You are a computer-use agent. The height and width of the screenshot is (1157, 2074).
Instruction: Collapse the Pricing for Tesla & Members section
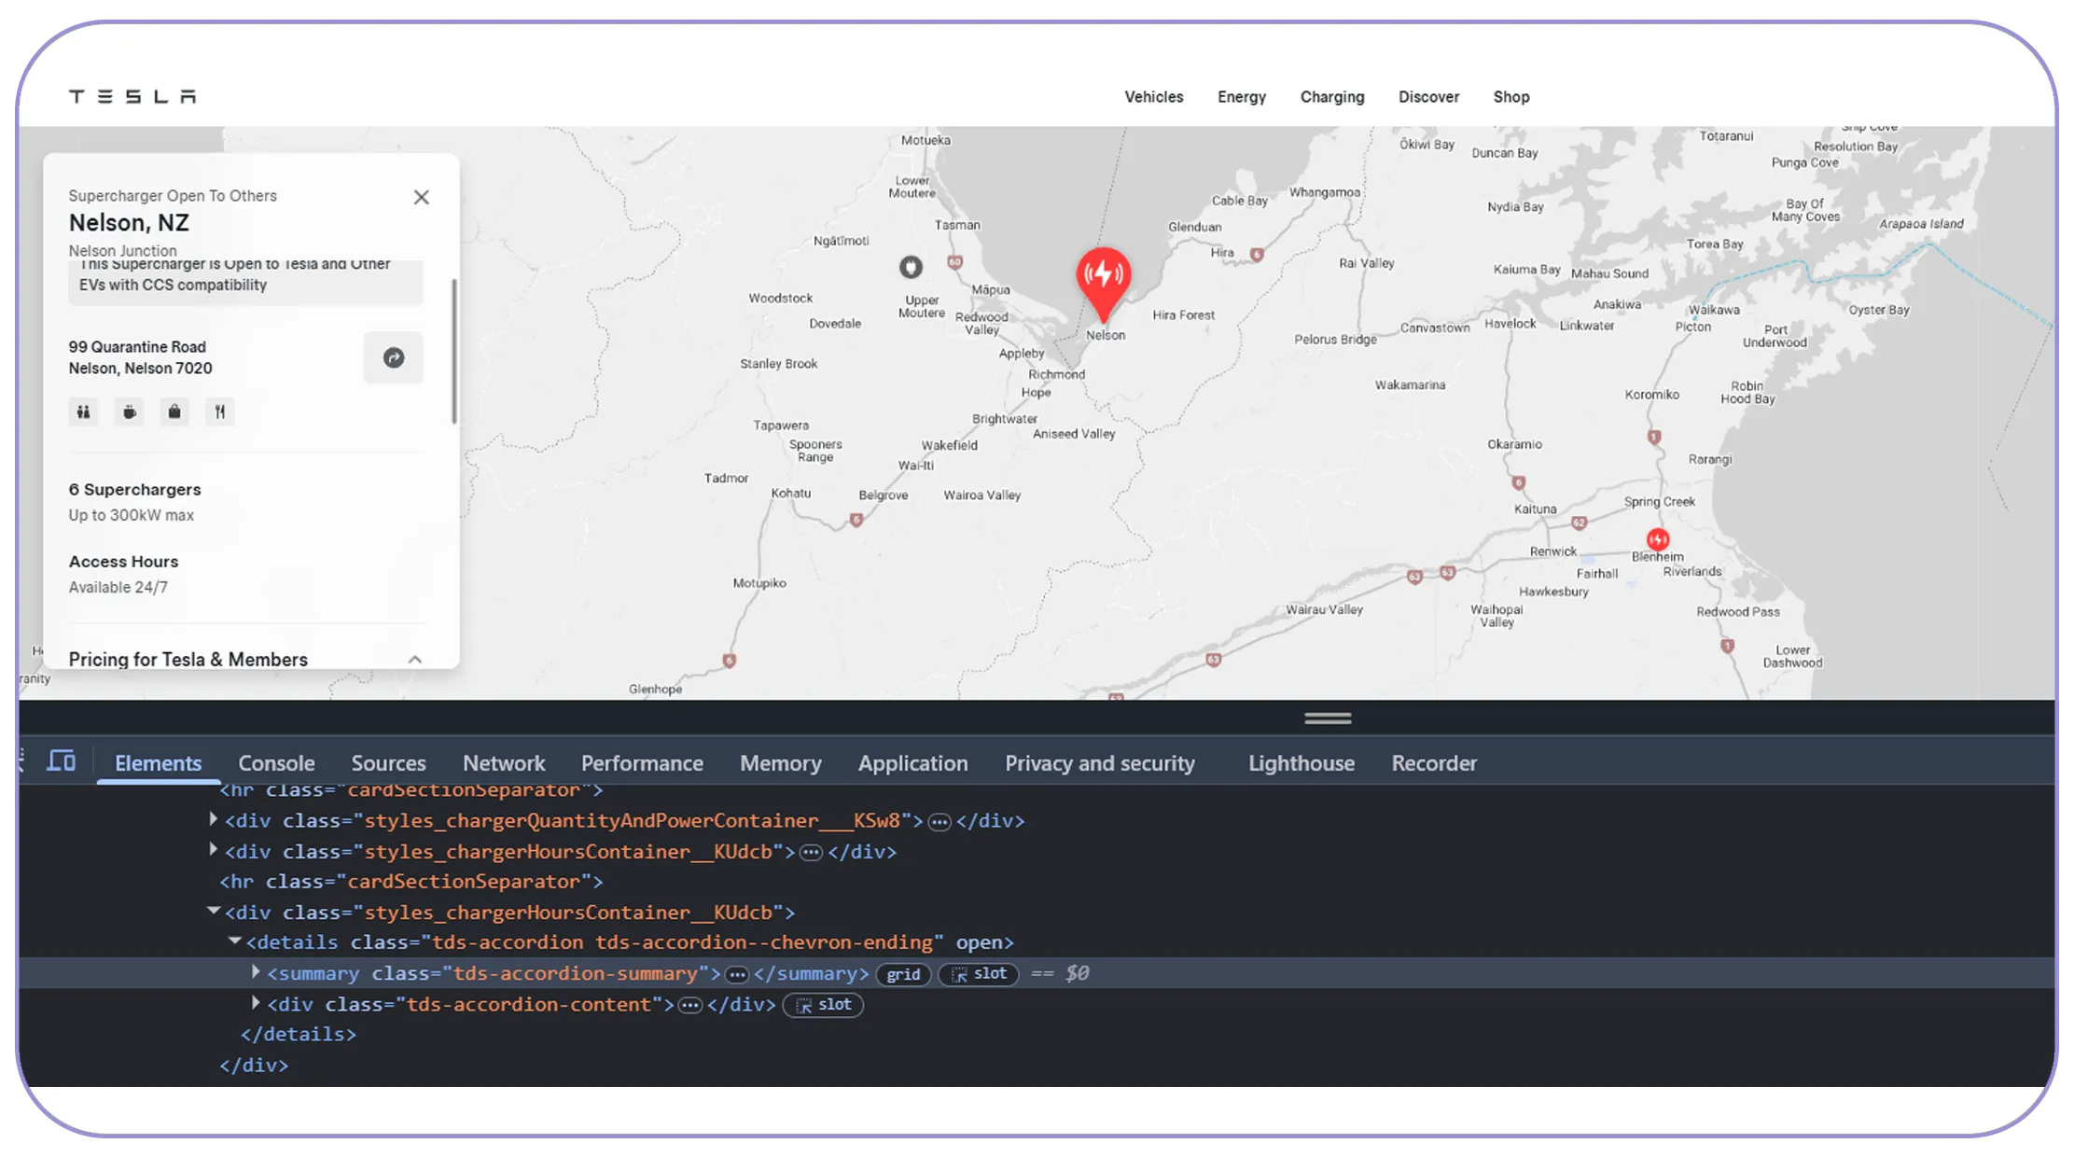(x=417, y=658)
